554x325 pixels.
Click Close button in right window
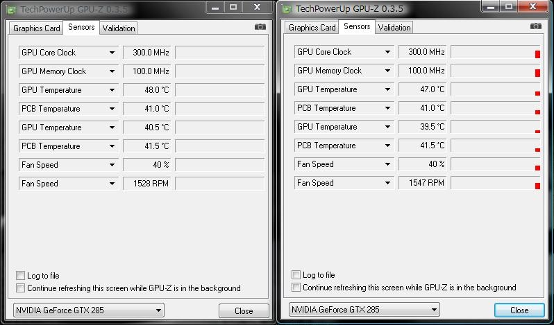tap(519, 310)
